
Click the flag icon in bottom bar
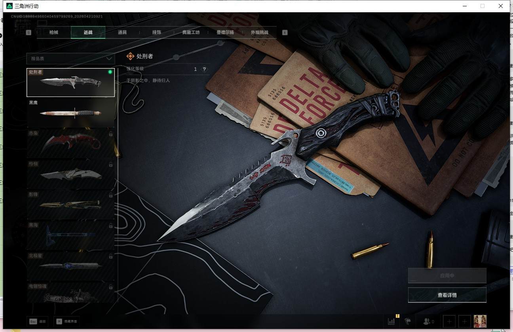408,321
